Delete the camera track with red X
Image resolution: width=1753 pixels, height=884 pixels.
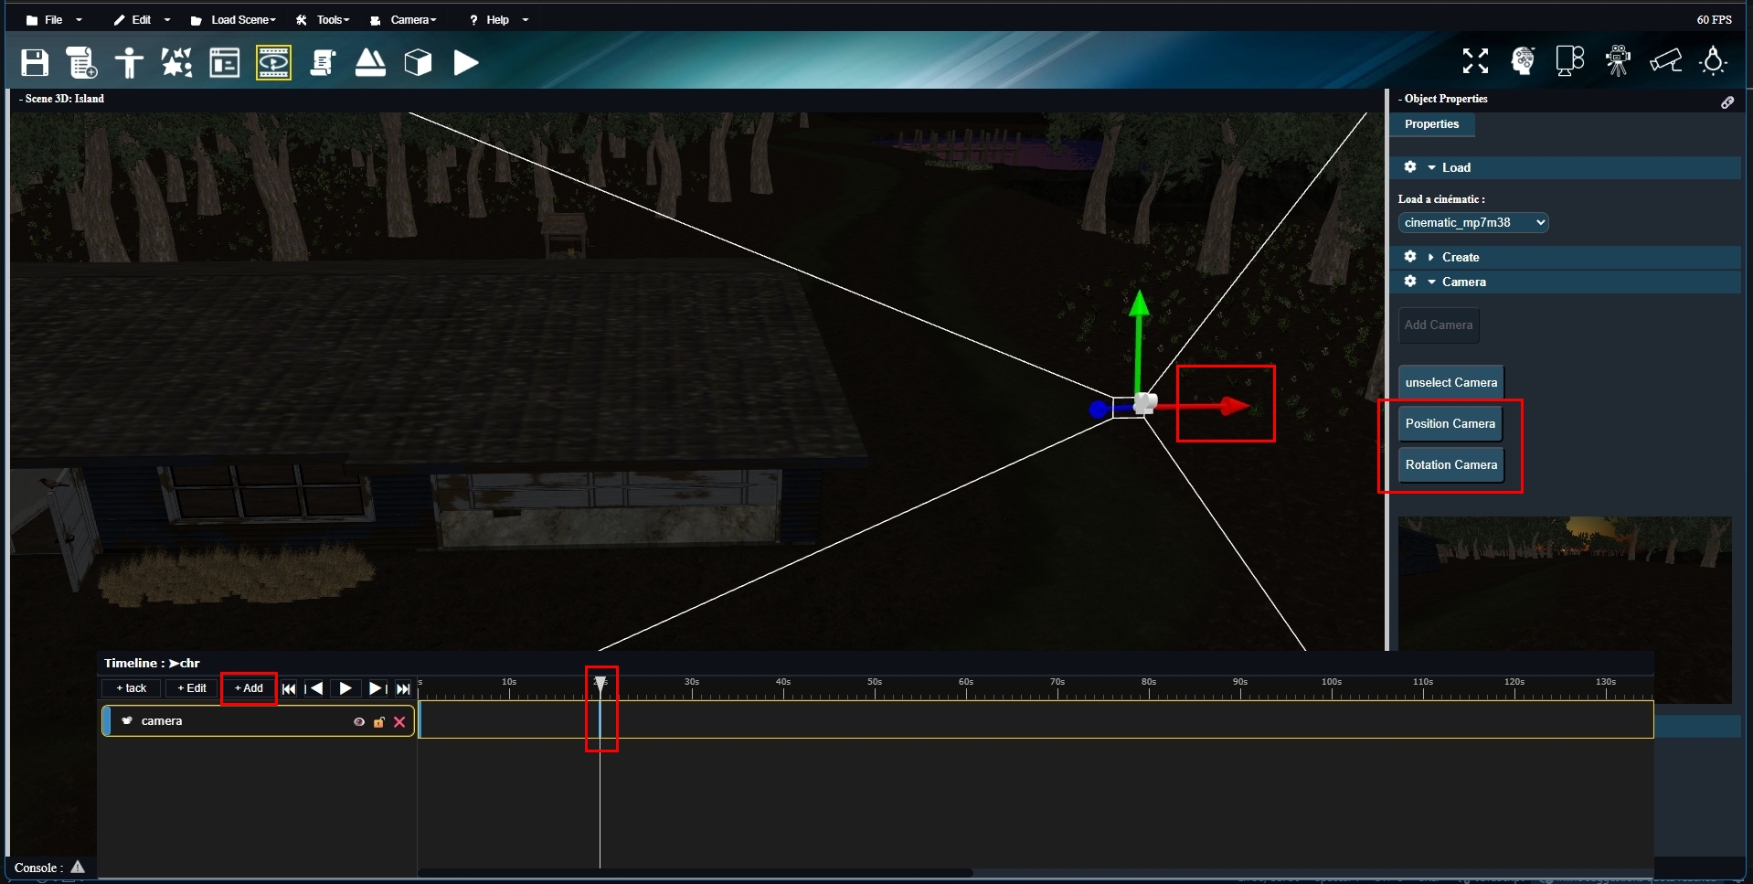(399, 722)
